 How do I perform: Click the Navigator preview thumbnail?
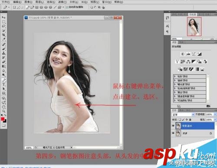pos(194,26)
